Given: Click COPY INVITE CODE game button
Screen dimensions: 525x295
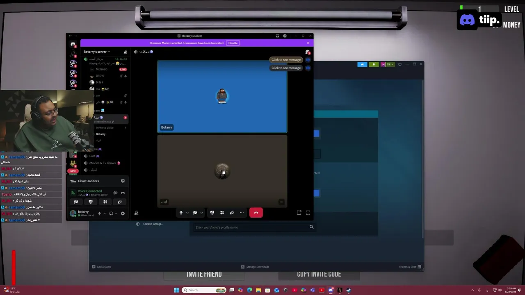Looking at the screenshot, I should coord(319,275).
